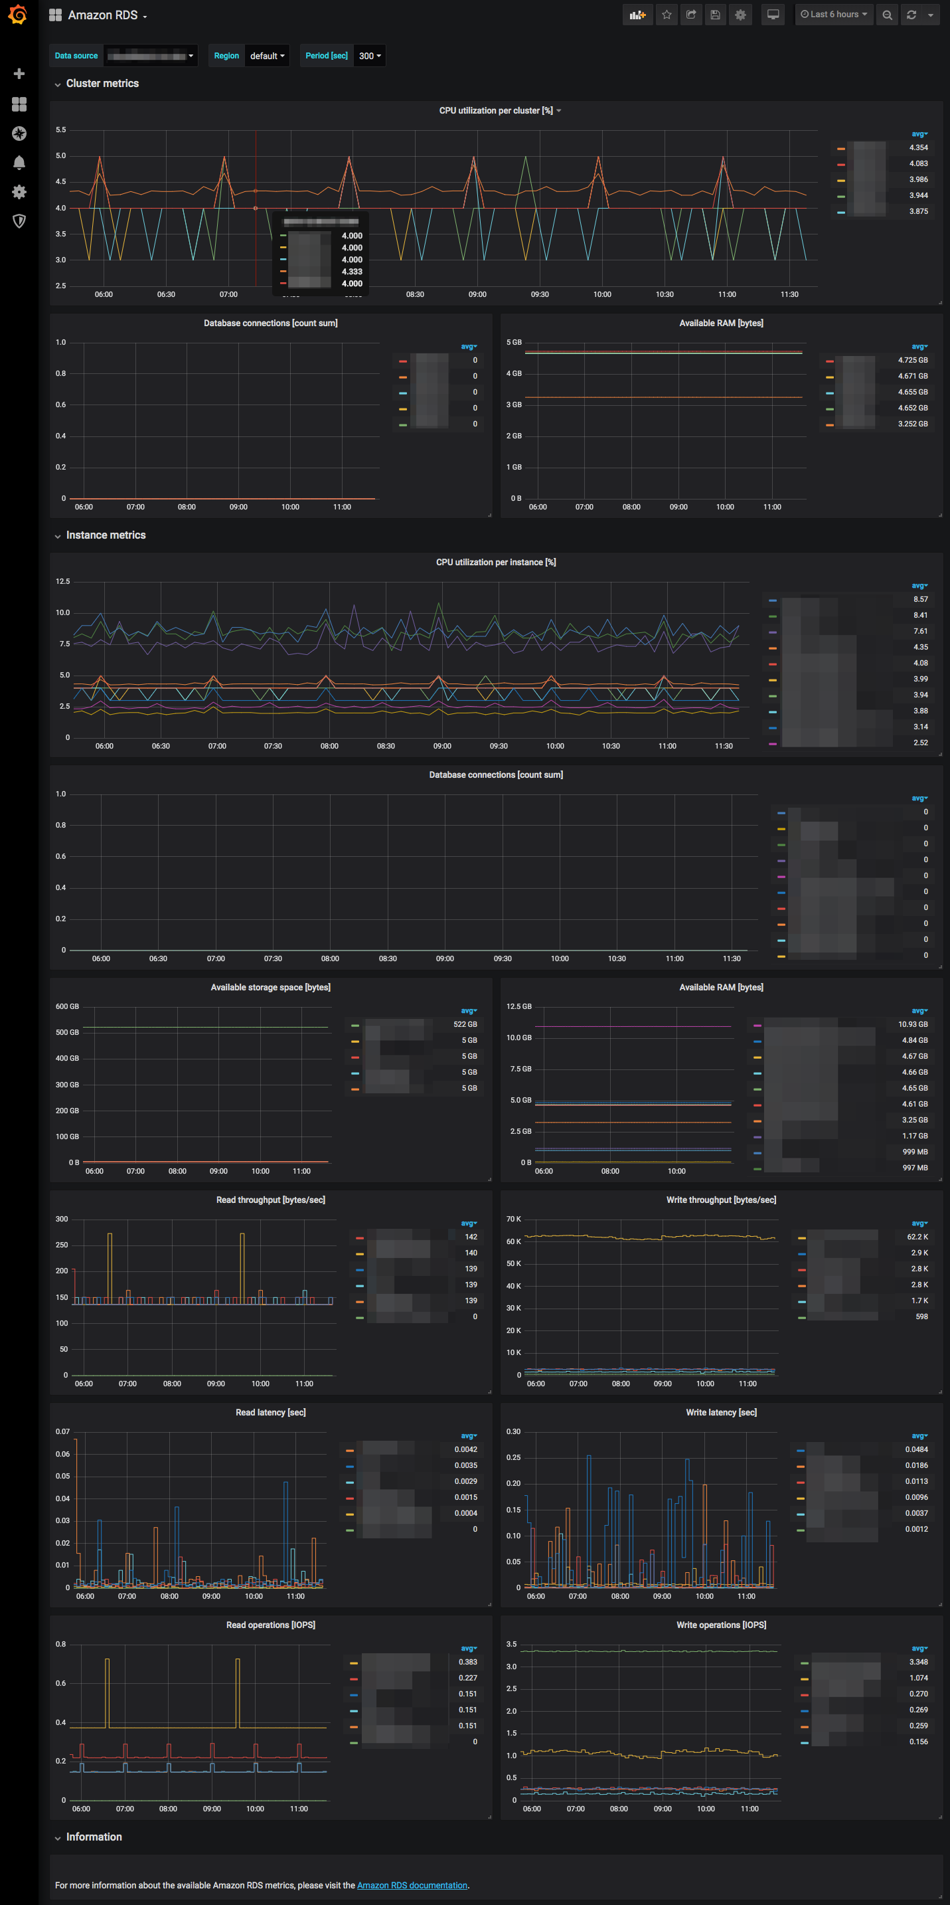The width and height of the screenshot is (950, 1905).
Task: Open Read operations panel title menu
Action: 271,1625
